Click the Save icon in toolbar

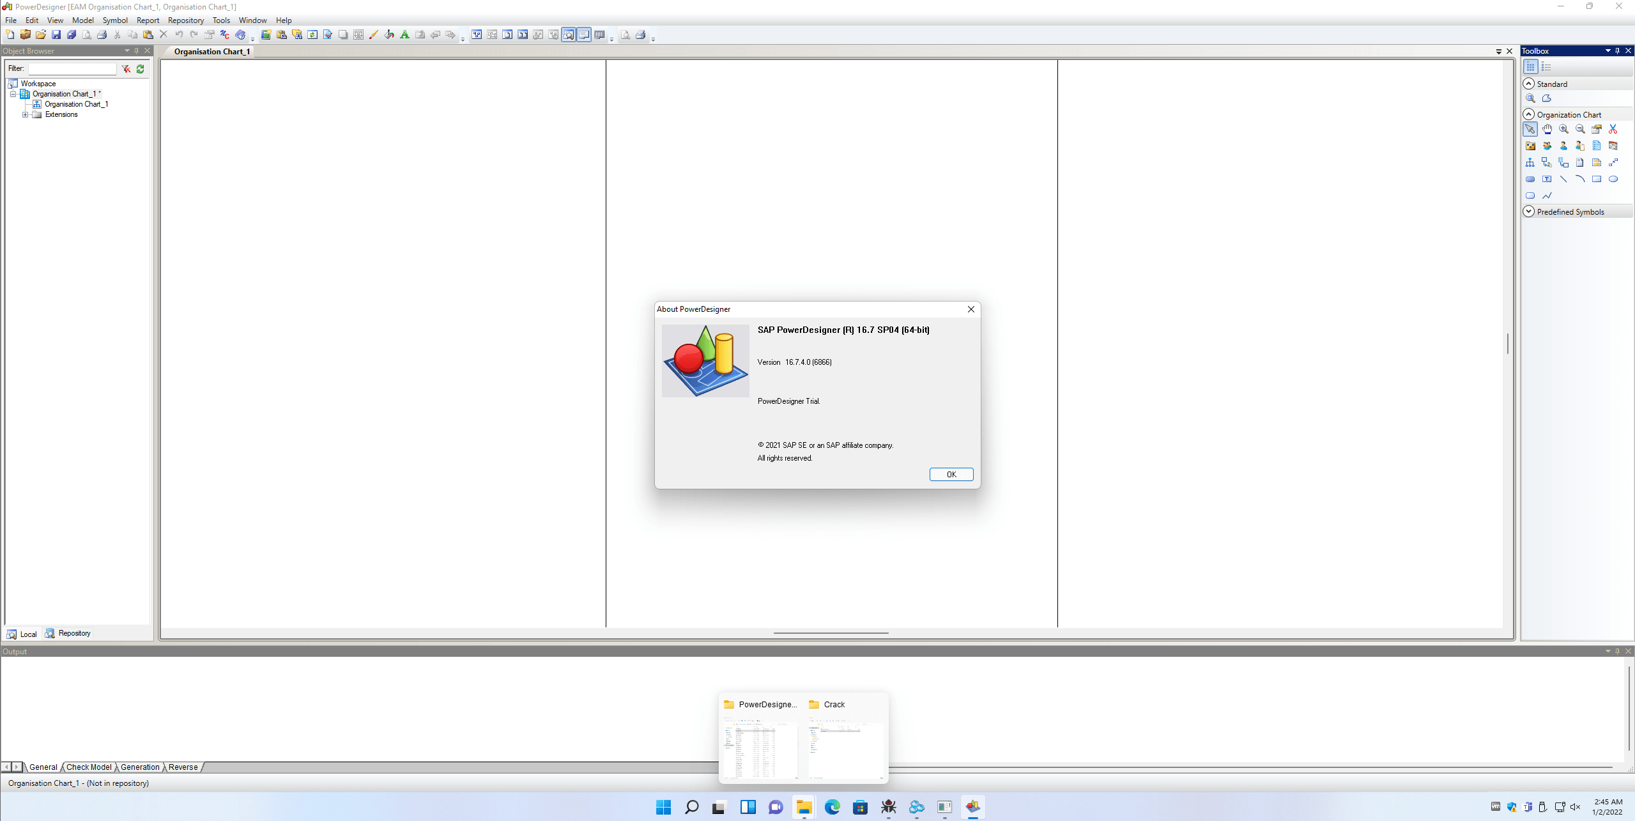tap(56, 35)
